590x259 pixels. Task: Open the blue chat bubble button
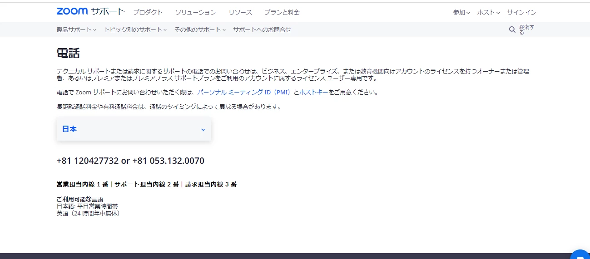[x=581, y=255]
